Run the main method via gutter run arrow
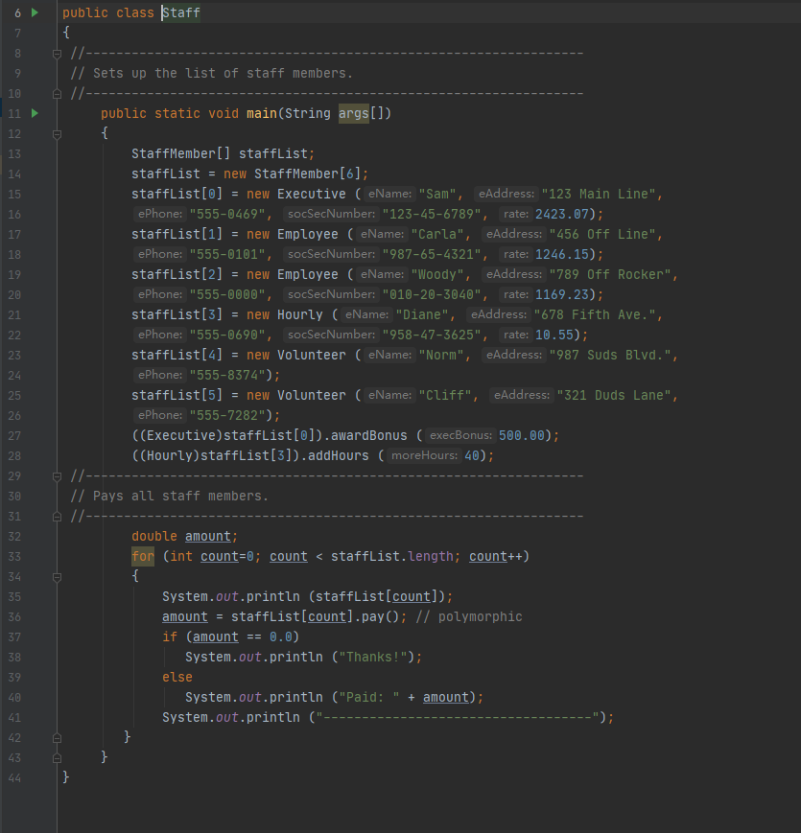Image resolution: width=801 pixels, height=833 pixels. click(34, 113)
